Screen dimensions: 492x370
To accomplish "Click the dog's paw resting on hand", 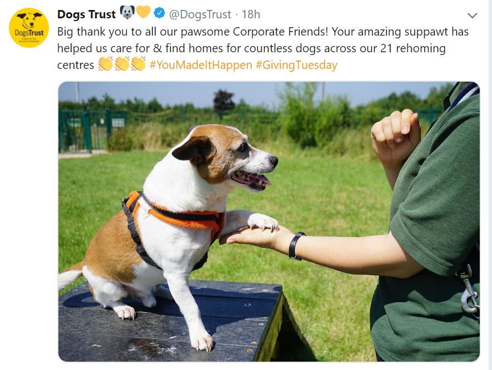I will coord(263,222).
